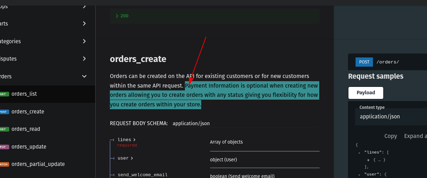This screenshot has height=178, width=427.
Task: Open the orders_list endpoint in the sidebar
Action: click(24, 94)
